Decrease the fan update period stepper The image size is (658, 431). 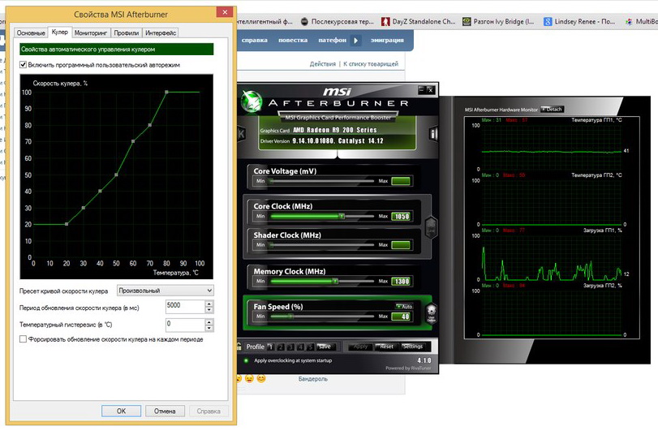pos(209,310)
